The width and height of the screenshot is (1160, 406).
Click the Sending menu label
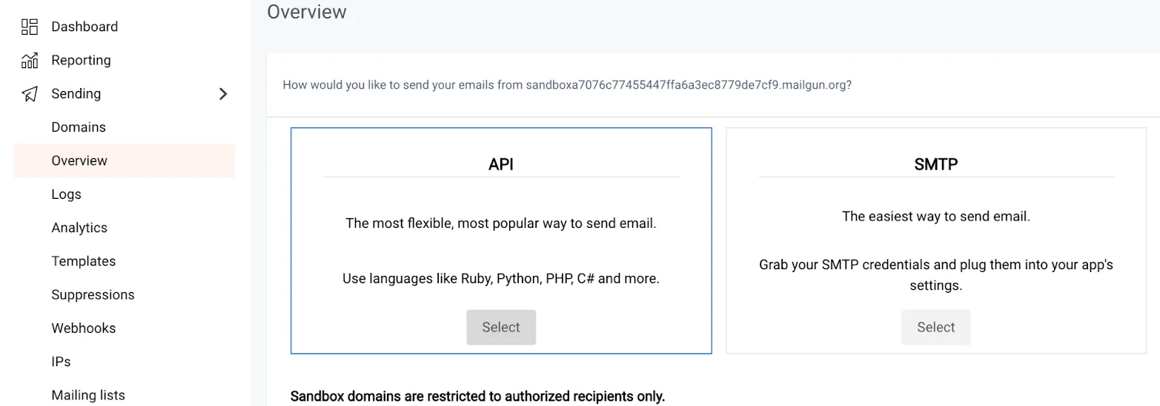pos(76,94)
